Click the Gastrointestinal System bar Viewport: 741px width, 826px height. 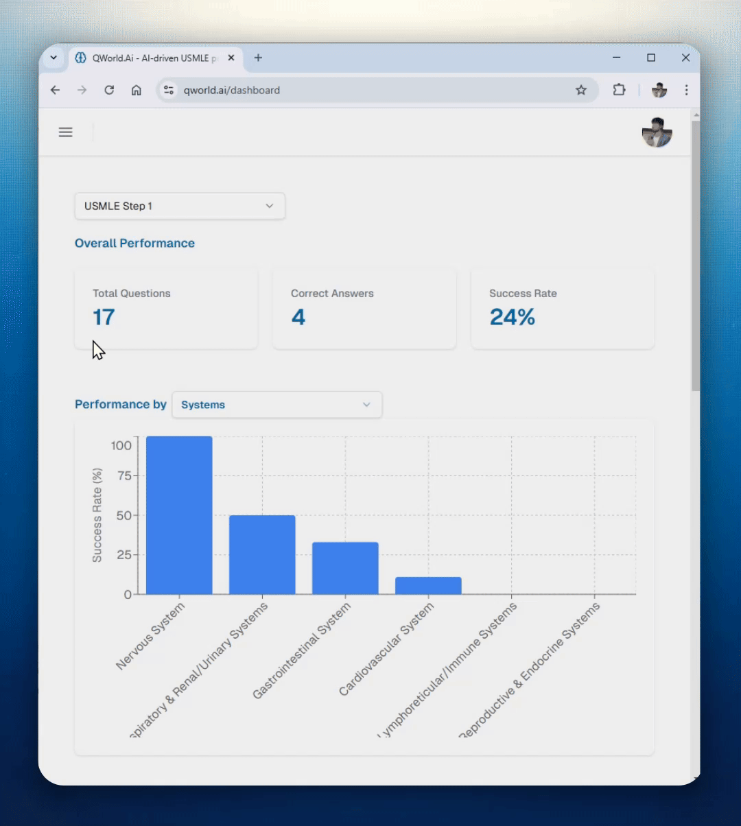coord(345,568)
